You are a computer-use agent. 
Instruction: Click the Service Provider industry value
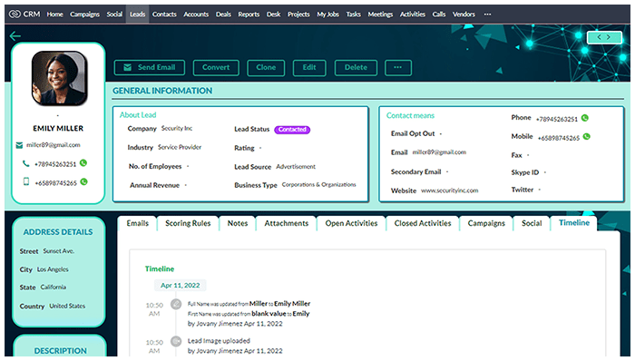pos(180,147)
